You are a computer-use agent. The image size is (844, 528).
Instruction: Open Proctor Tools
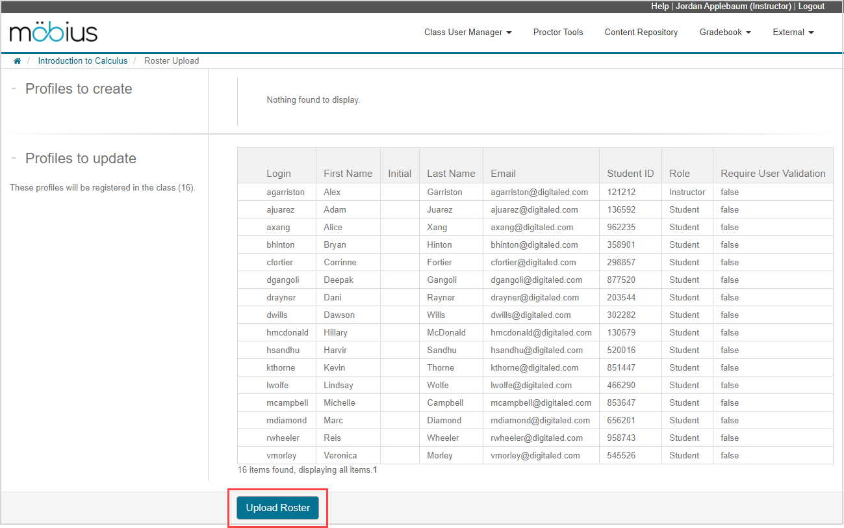click(558, 33)
